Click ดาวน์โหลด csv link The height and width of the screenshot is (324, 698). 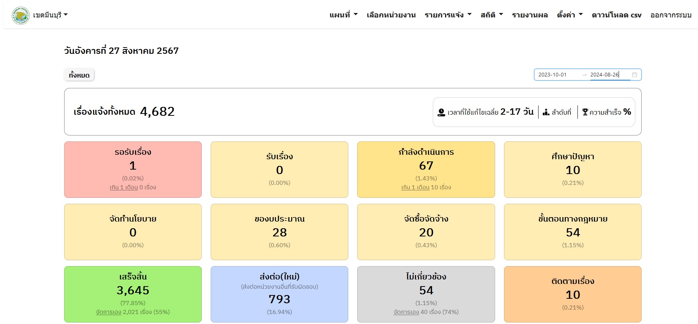616,15
